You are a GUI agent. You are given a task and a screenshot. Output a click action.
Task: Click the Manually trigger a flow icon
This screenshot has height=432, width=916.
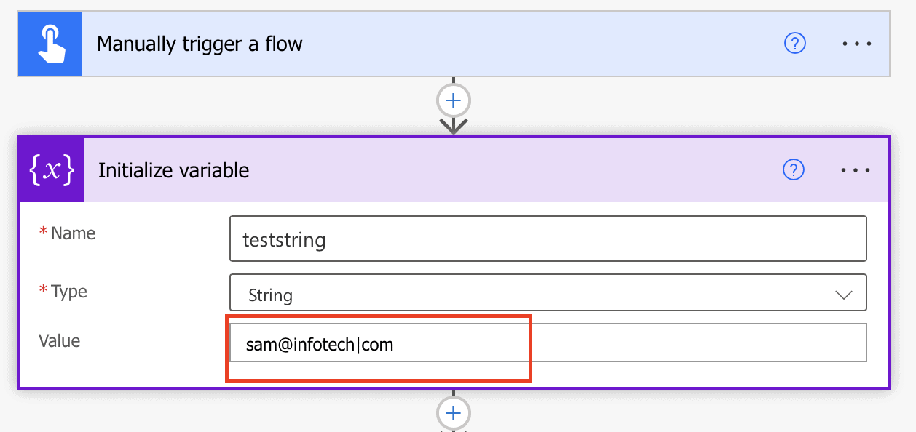coord(50,43)
